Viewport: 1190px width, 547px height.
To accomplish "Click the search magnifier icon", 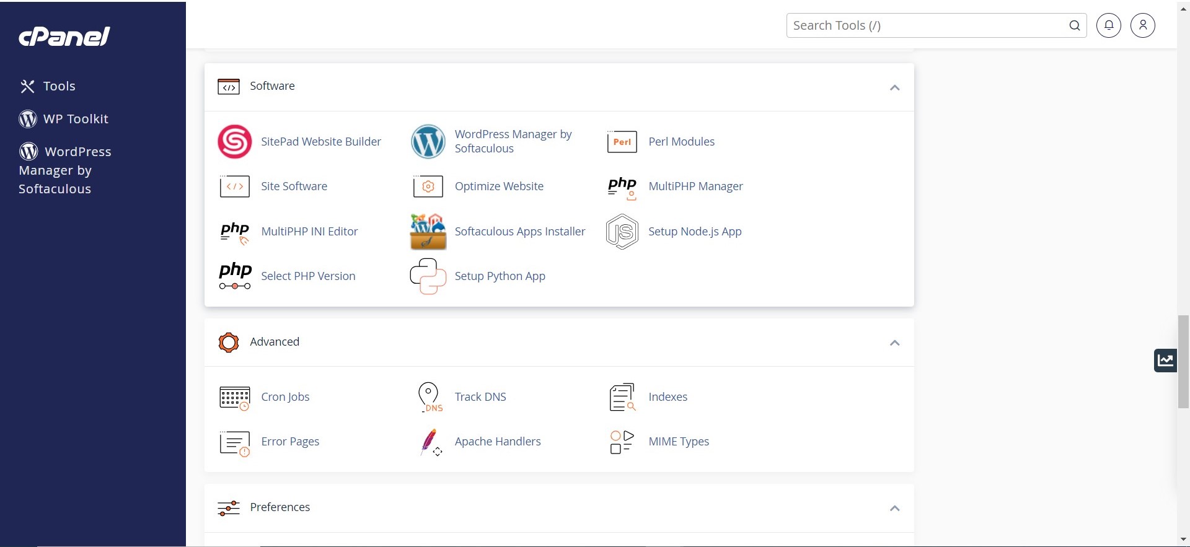I will pos(1075,25).
